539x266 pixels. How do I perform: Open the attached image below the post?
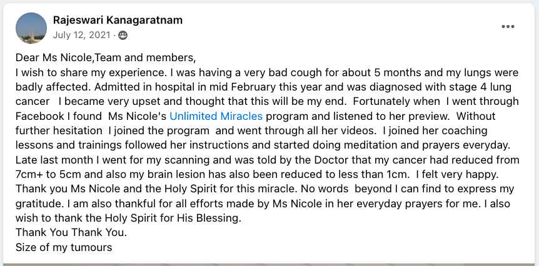269,263
